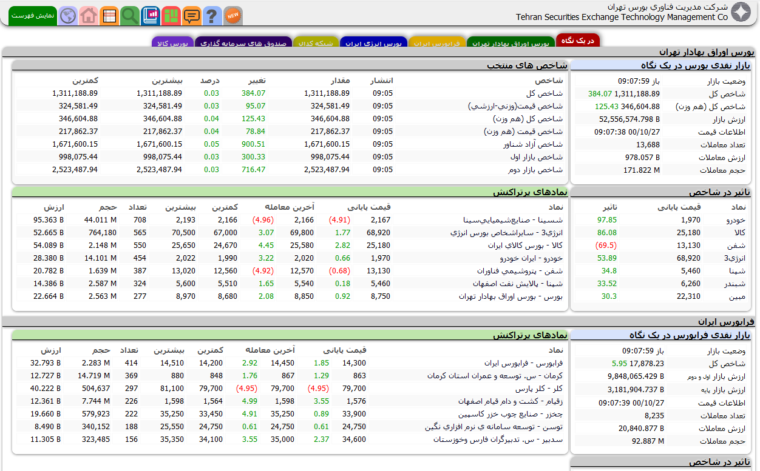Image resolution: width=760 pixels, height=471 pixels.
Task: Open symbol 'شفن - پتروشیمی فناوران'
Action: (520, 271)
